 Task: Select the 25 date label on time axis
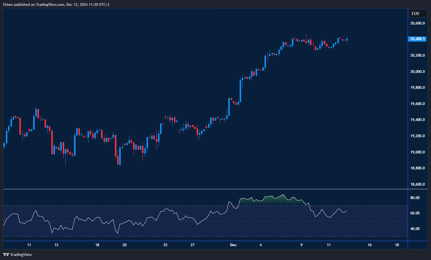click(165, 245)
